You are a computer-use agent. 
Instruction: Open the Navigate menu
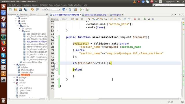click(x=27, y=5)
